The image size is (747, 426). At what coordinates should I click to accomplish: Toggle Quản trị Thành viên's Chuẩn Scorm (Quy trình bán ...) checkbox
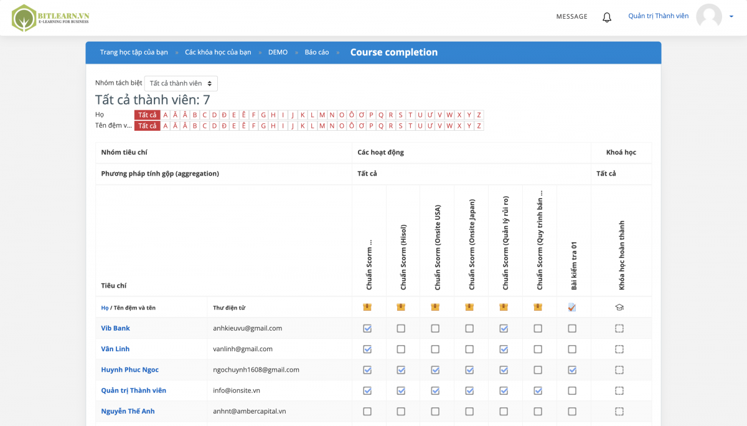point(538,391)
